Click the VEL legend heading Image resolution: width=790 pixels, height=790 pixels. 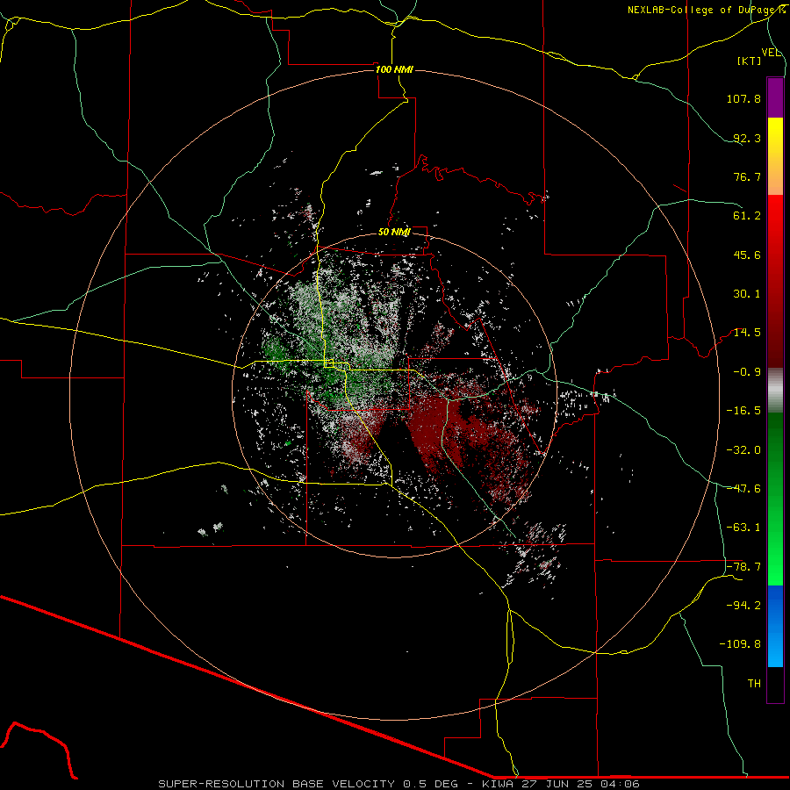click(x=772, y=53)
